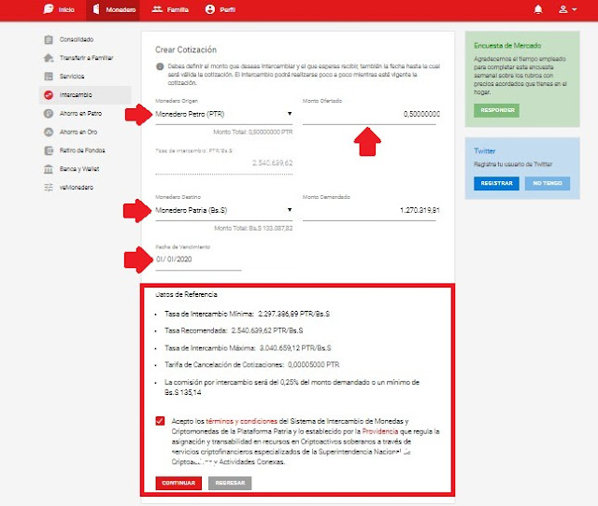
Task: Open the términos y condiciones link
Action: [x=241, y=421]
